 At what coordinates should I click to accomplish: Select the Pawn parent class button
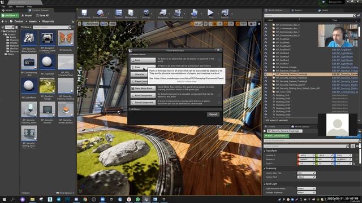(x=143, y=67)
